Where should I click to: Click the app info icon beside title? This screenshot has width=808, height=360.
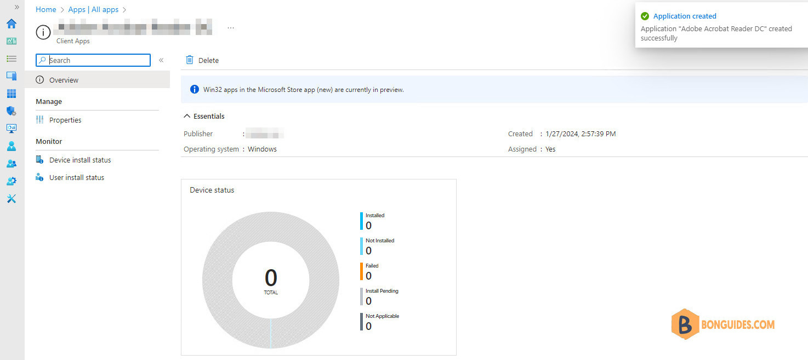tap(43, 32)
